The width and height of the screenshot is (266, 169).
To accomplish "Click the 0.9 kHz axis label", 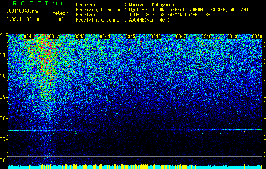I will coord(3,97).
